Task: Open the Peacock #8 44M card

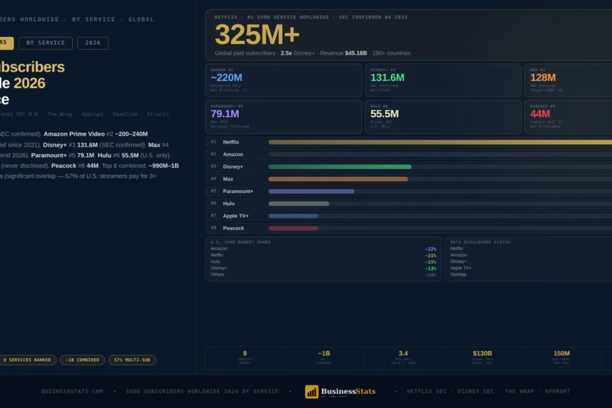Action: click(x=569, y=116)
